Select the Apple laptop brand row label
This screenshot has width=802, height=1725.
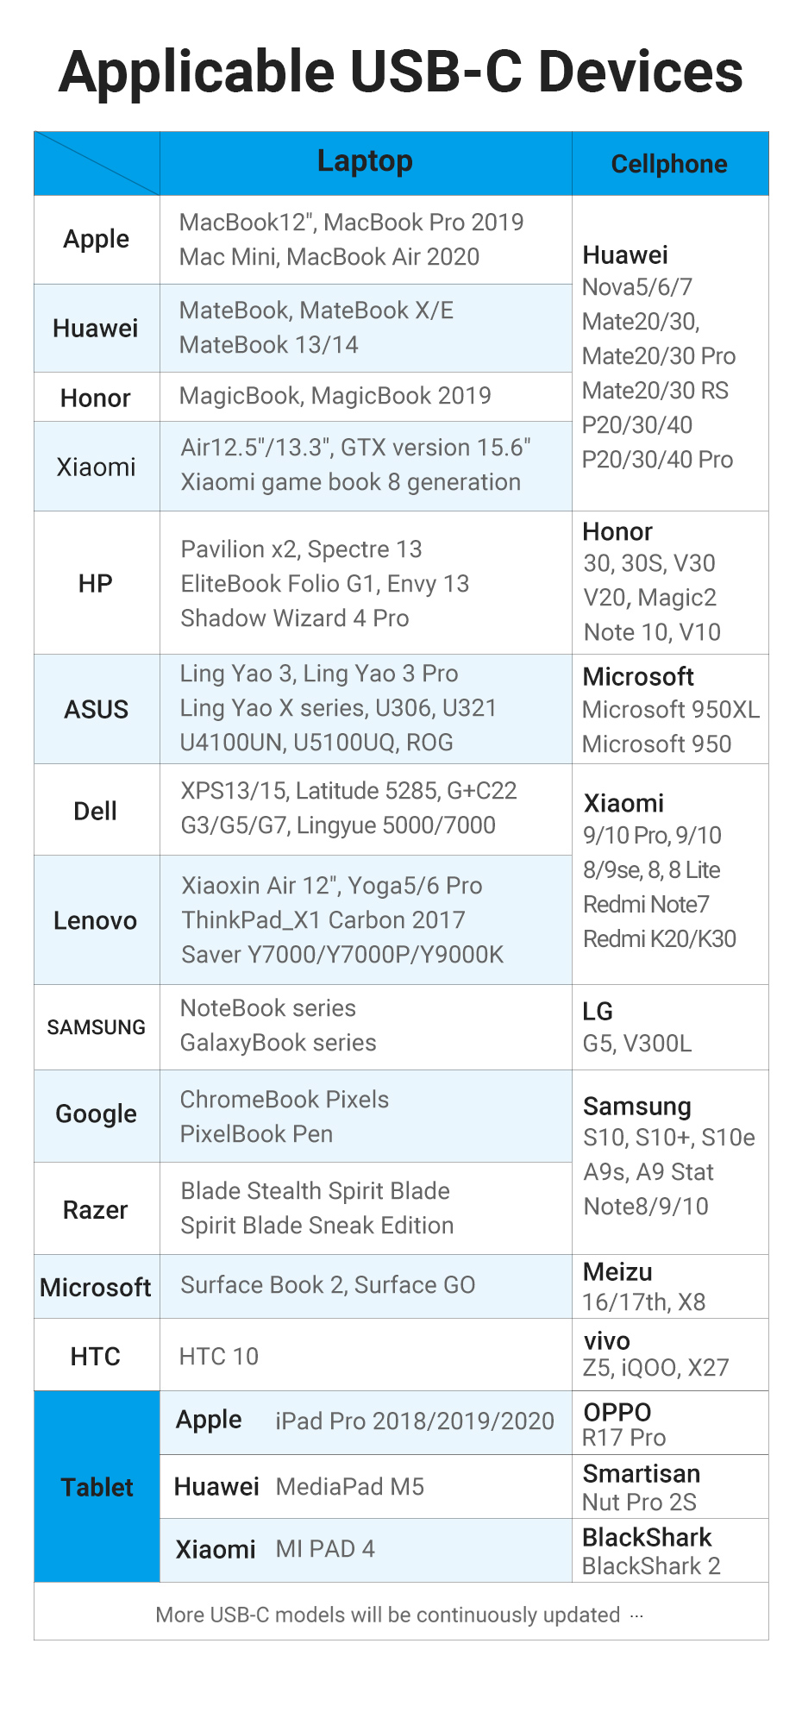96,239
